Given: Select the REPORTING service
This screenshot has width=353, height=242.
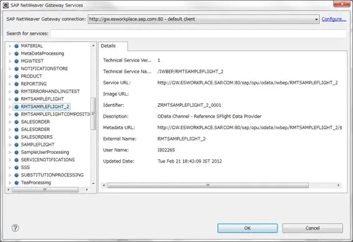Looking at the screenshot, I should [34, 84].
